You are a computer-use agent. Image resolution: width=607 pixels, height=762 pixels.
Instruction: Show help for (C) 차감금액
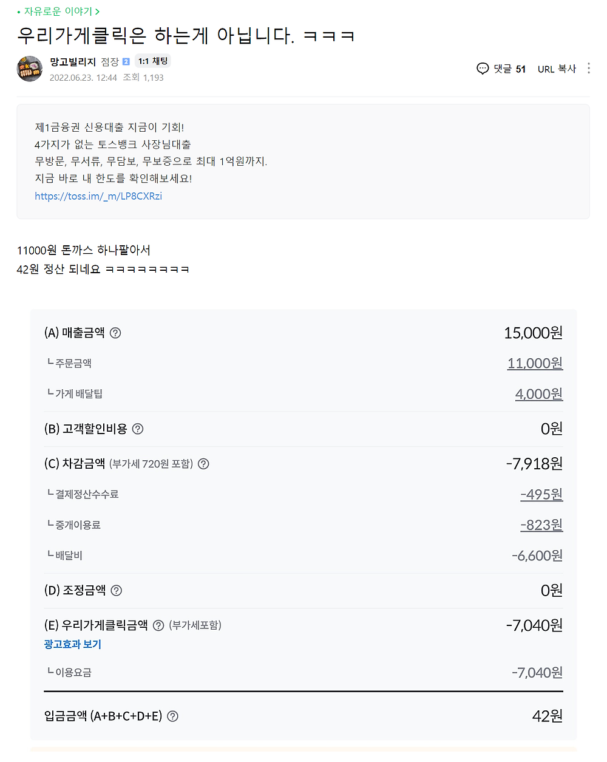(x=204, y=464)
